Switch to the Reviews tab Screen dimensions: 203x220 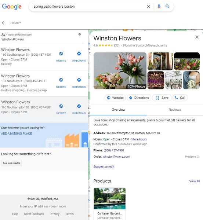point(175,110)
